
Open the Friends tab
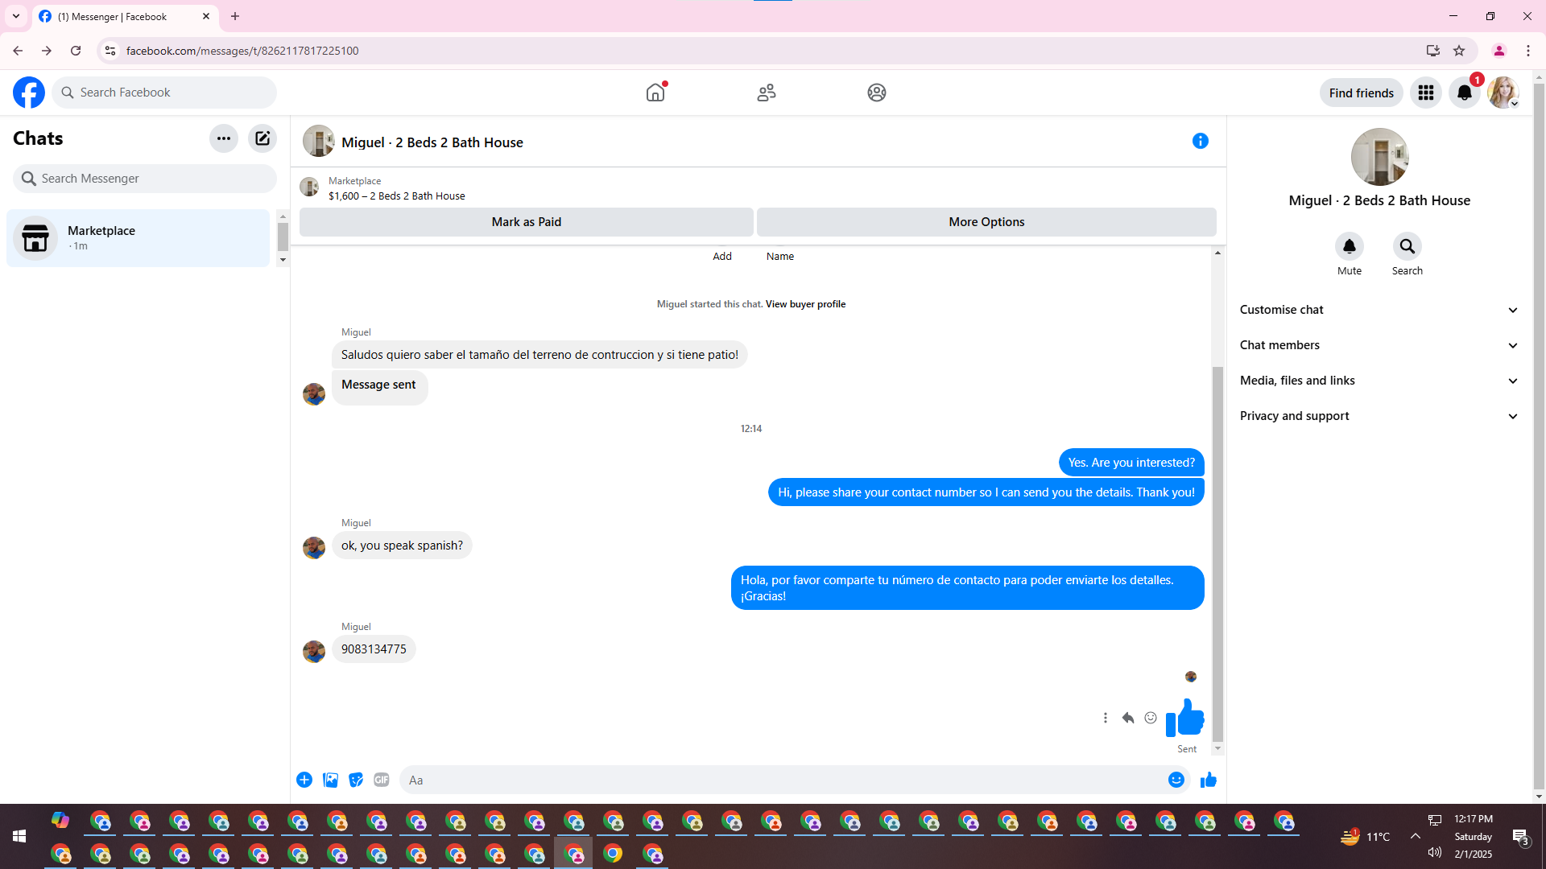(767, 93)
